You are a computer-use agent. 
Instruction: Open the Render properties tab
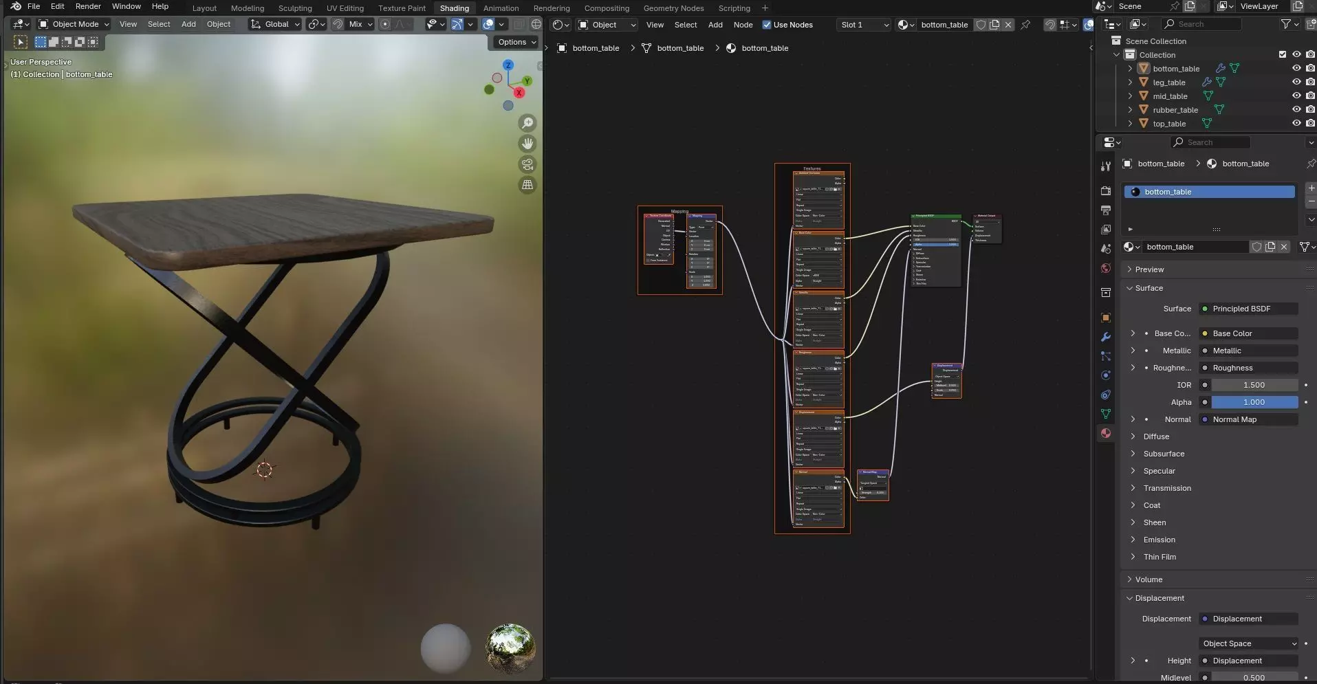tap(1105, 190)
